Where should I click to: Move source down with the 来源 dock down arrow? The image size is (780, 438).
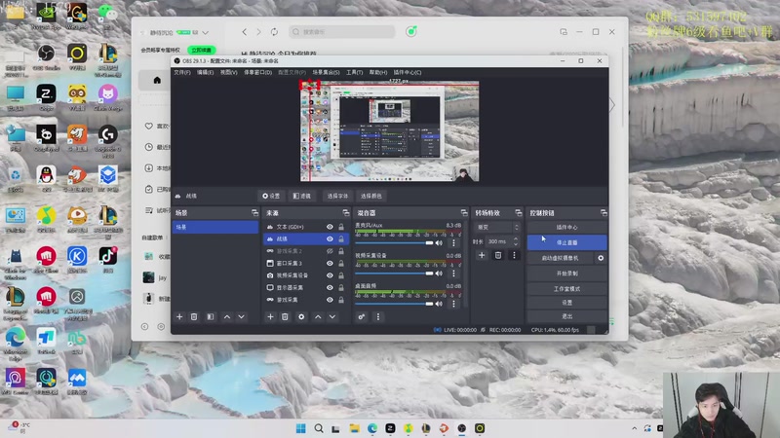pos(332,317)
